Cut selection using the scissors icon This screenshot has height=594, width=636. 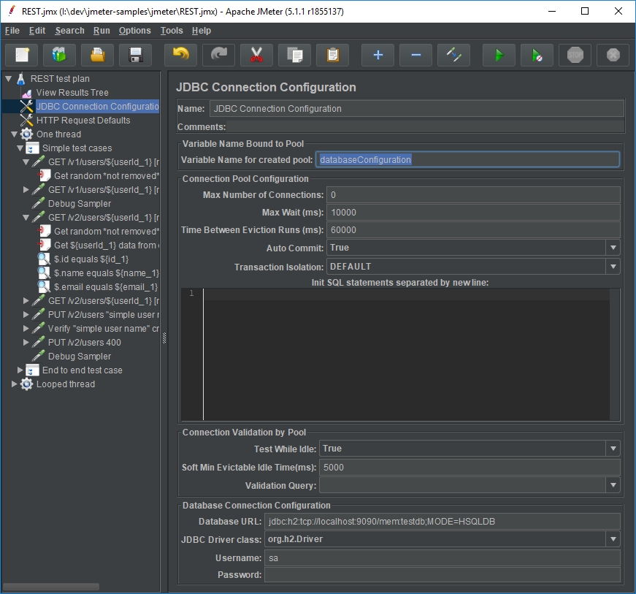[x=256, y=55]
